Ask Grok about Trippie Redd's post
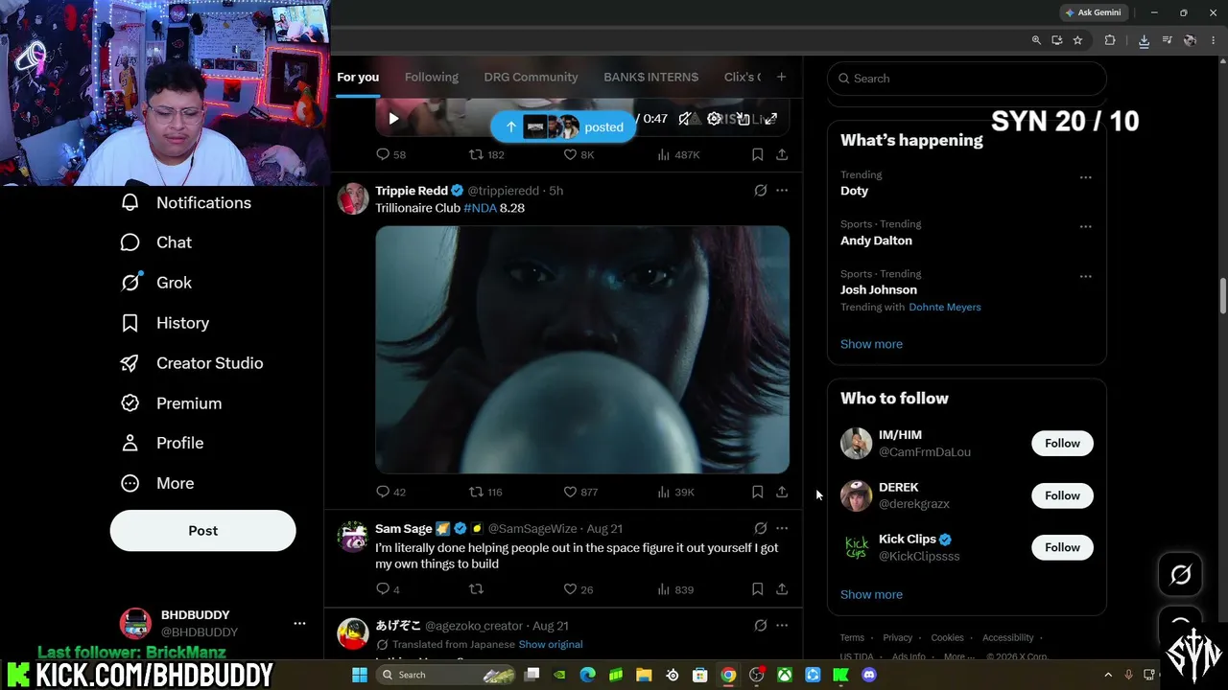The height and width of the screenshot is (690, 1228). tap(761, 191)
